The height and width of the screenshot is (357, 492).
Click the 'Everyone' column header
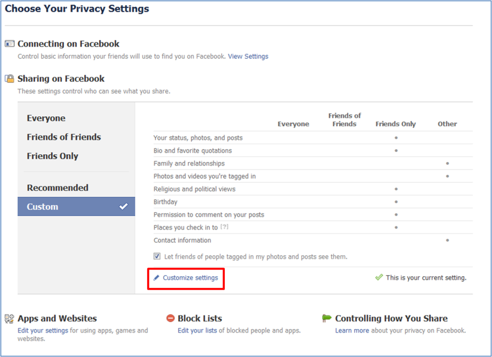pyautogui.click(x=294, y=124)
